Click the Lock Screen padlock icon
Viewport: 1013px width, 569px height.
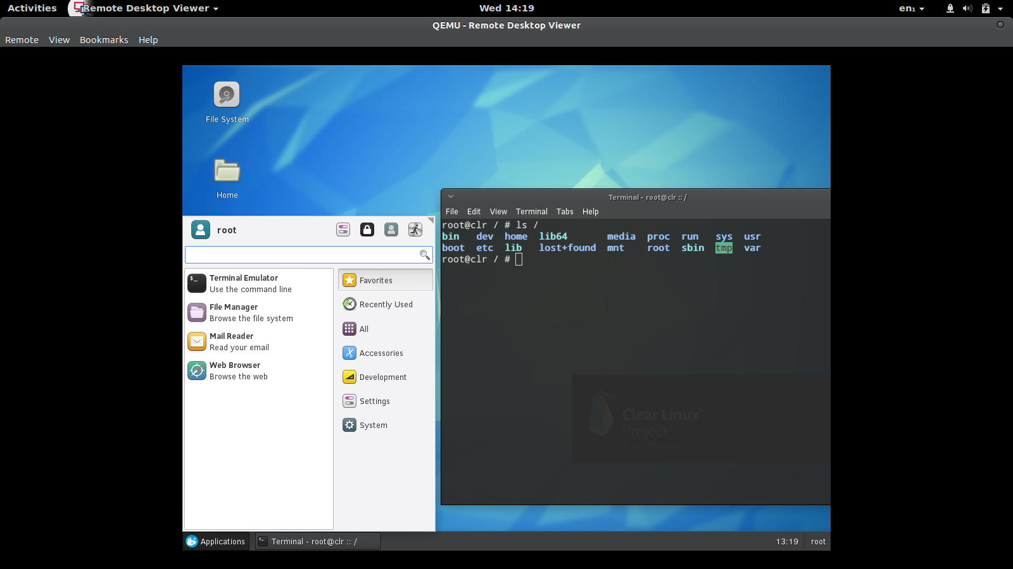coord(367,229)
